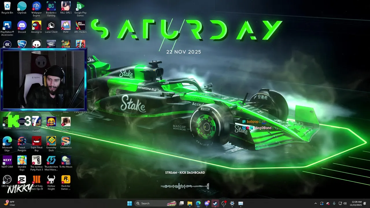Image resolution: width=370 pixels, height=208 pixels.
Task: Open the Recycle Bin desktop icon
Action: click(7, 8)
